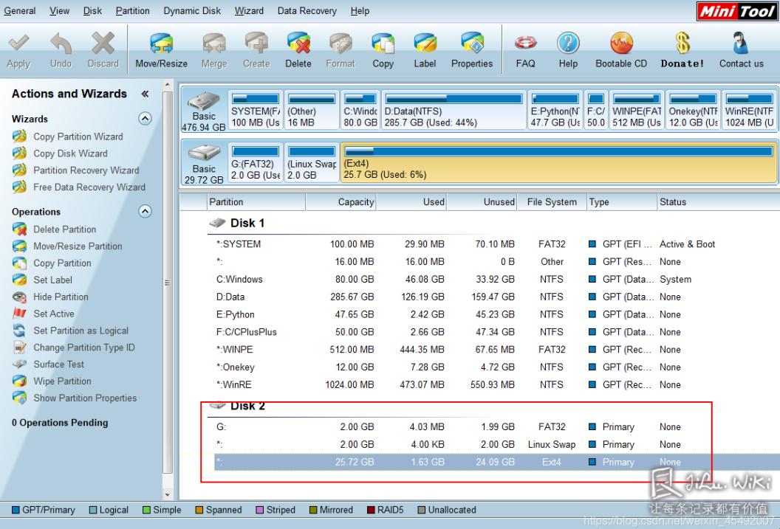Select G:(FAT32) block in disk map
This screenshot has width=780, height=529.
click(256, 163)
